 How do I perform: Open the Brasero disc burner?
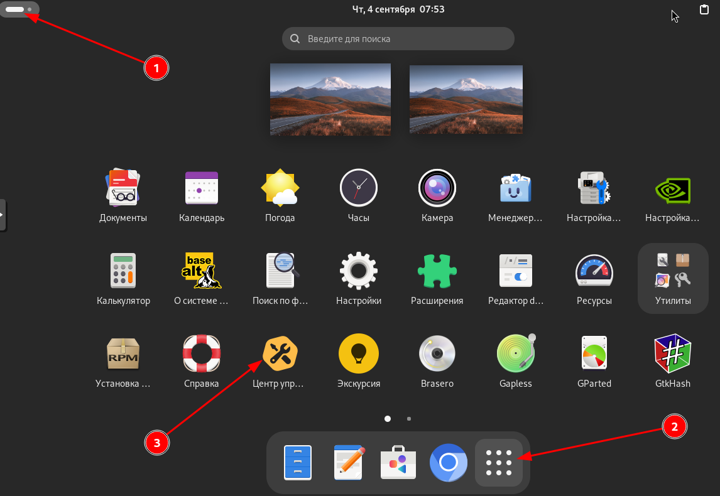(437, 353)
